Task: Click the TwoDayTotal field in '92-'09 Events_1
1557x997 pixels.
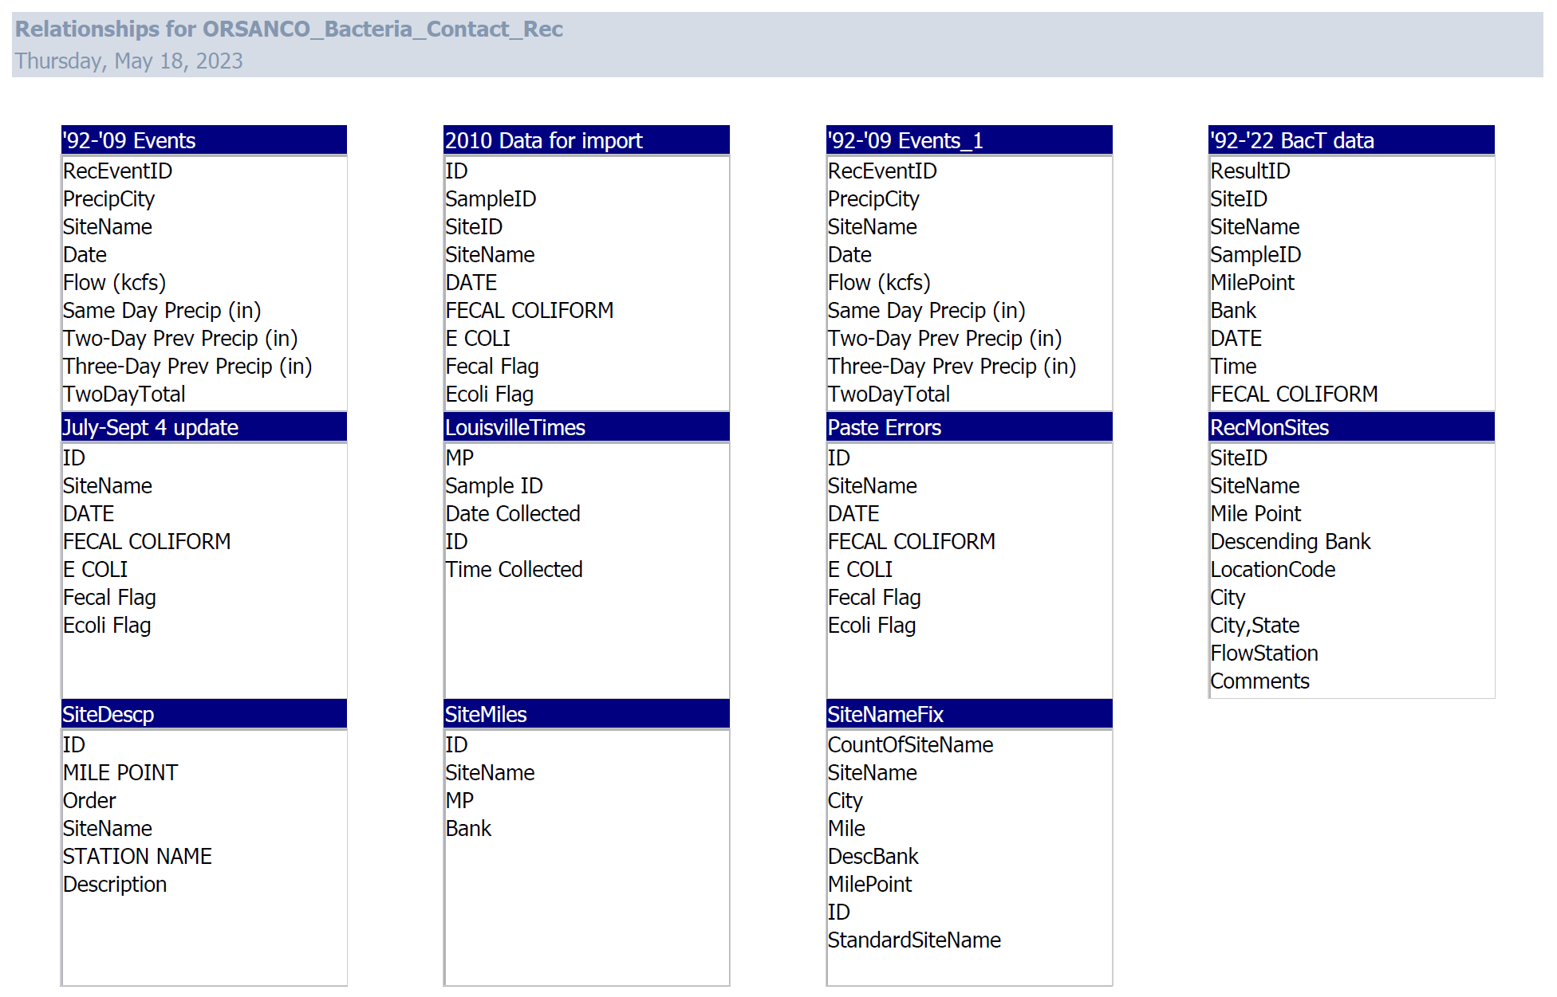Action: click(x=889, y=394)
